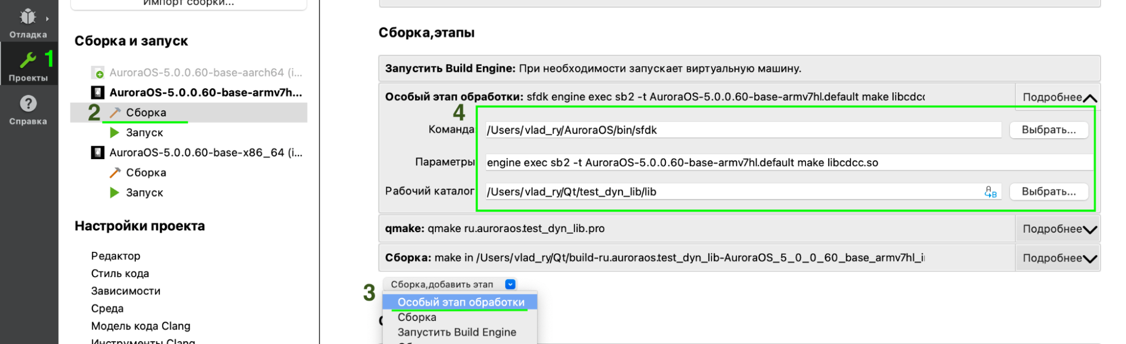The height and width of the screenshot is (344, 1126).
Task: Choose 'Особый этап обработки' from the menu
Action: [460, 302]
